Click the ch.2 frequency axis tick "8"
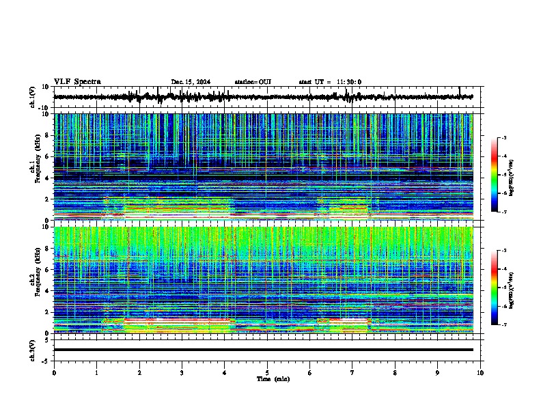 tap(47, 249)
